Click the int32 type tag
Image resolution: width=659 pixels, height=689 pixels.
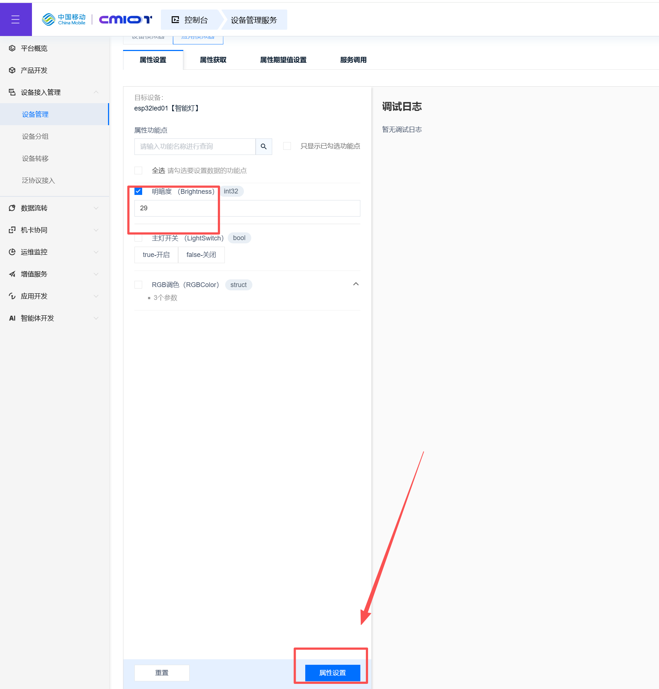click(231, 191)
